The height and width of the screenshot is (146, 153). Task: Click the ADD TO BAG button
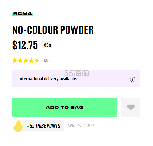point(65,107)
